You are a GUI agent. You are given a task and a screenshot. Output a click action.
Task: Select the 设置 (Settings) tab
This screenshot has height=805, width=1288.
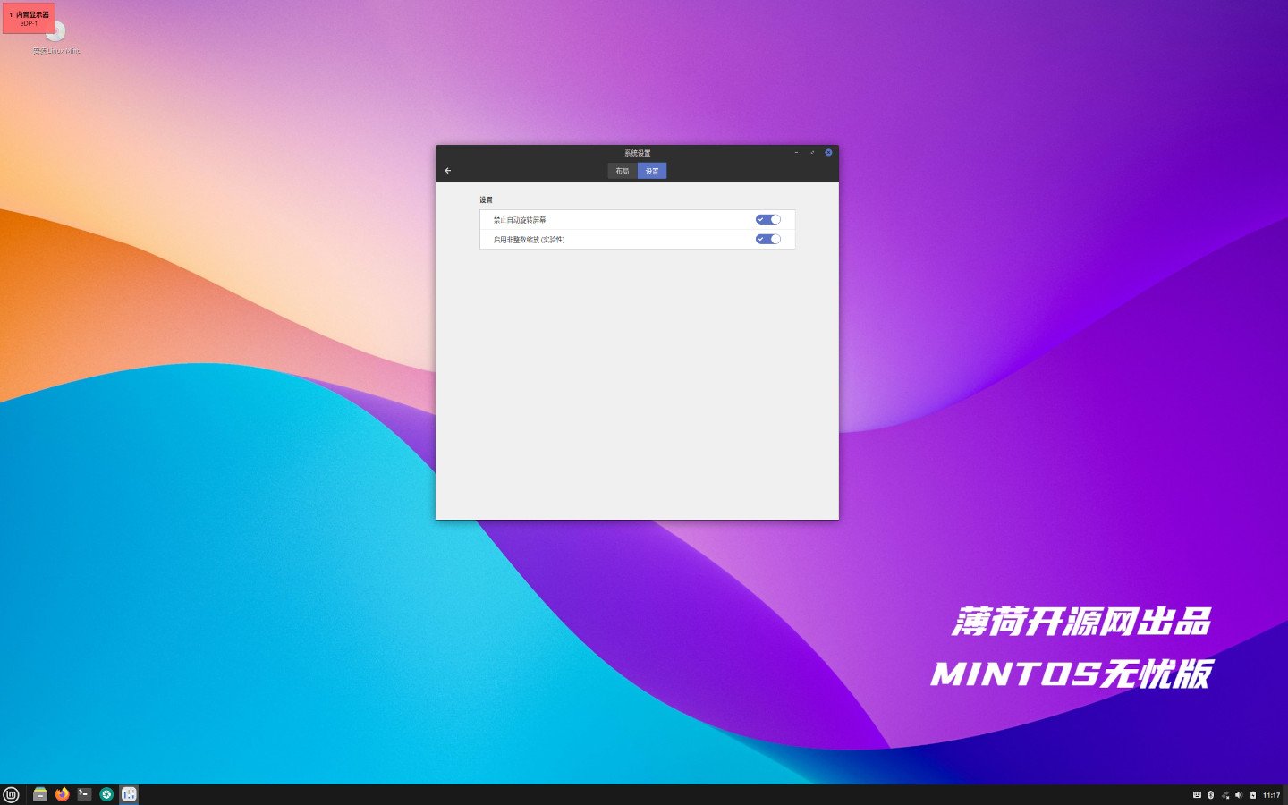click(652, 171)
